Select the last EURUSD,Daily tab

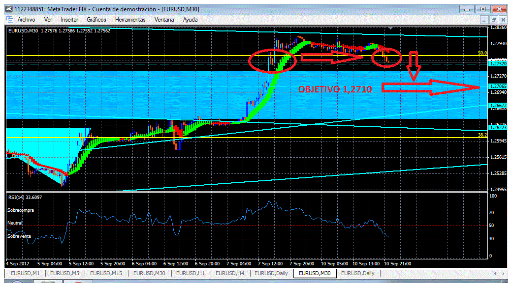pos(357,273)
